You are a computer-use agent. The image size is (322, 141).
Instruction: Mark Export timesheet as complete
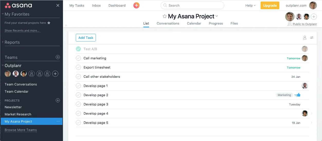click(x=78, y=67)
